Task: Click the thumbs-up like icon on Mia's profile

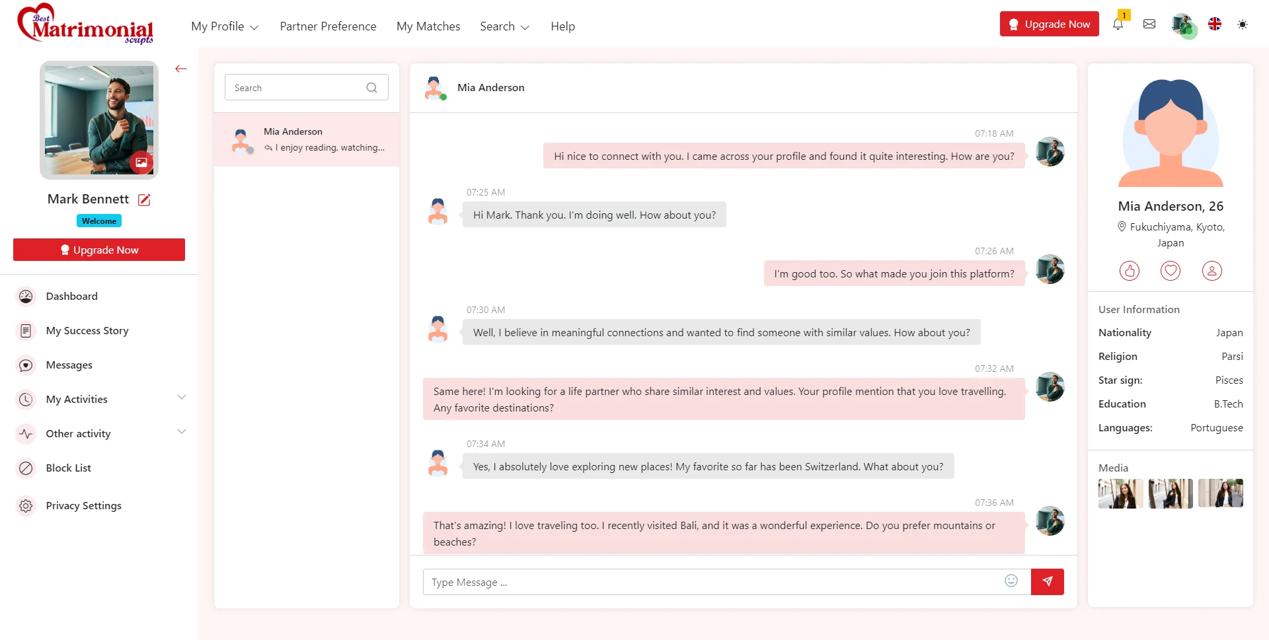Action: pyautogui.click(x=1129, y=271)
